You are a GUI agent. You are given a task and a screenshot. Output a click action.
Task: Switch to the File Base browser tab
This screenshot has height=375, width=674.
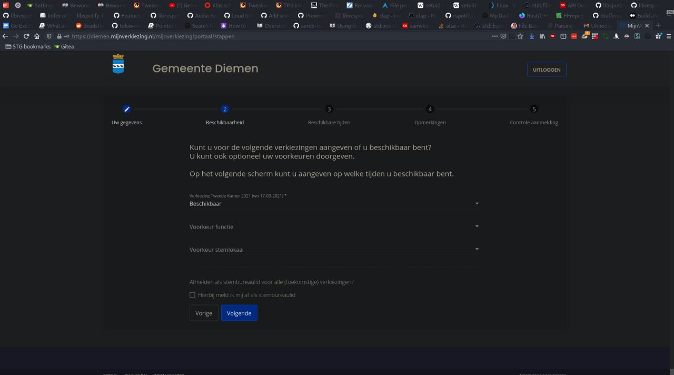point(526,26)
